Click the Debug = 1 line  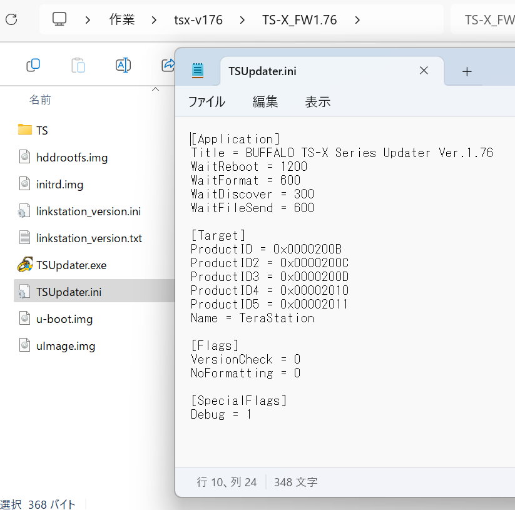point(221,414)
